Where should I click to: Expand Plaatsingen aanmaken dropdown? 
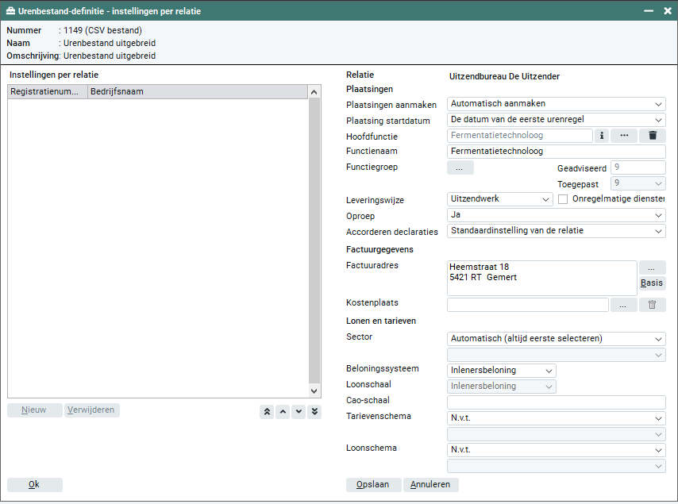point(556,104)
